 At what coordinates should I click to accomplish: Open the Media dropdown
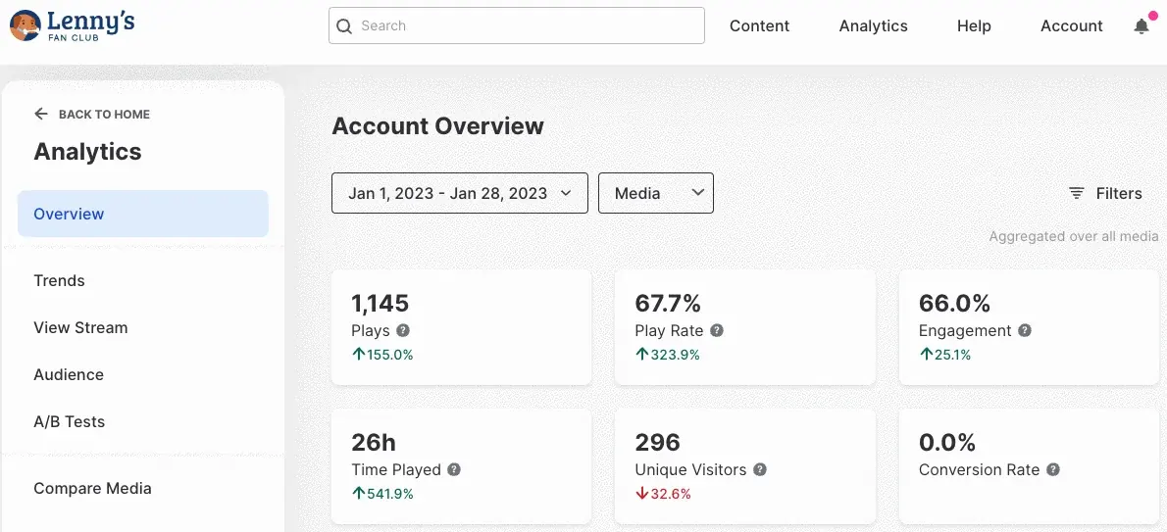[x=656, y=193]
